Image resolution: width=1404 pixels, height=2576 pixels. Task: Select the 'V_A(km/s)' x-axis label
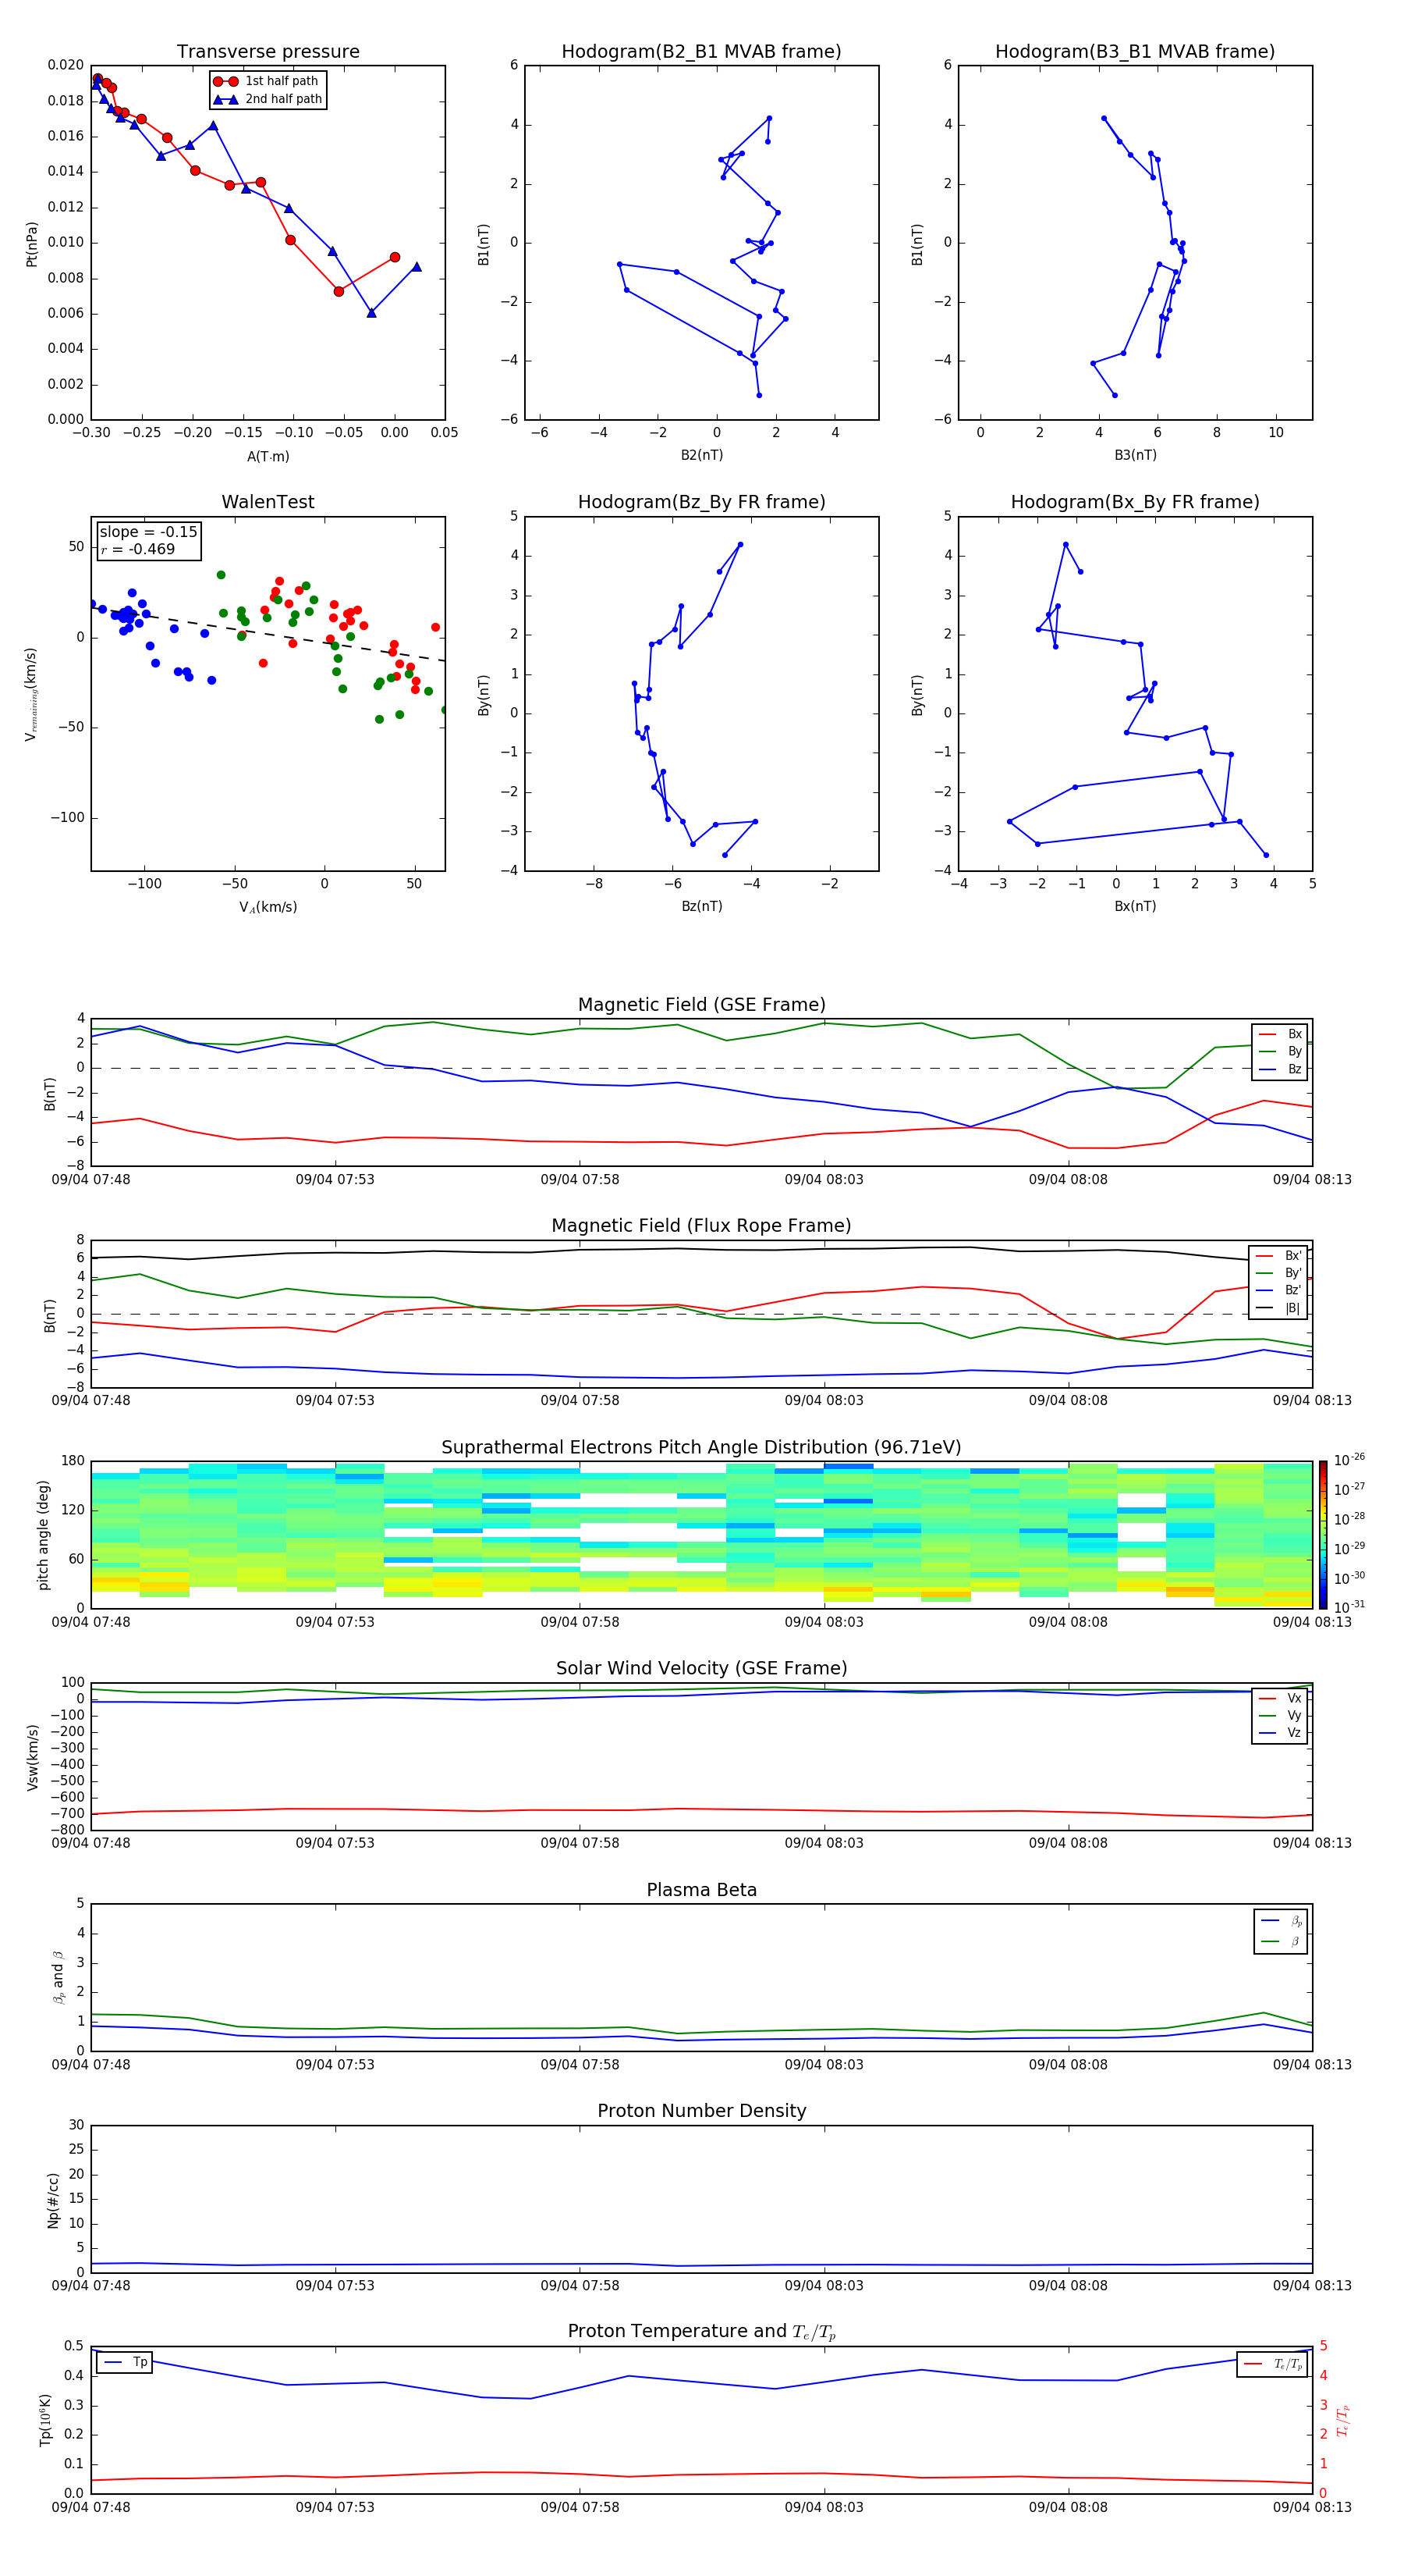[268, 907]
